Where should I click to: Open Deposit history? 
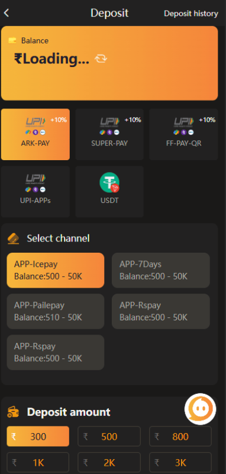(191, 14)
